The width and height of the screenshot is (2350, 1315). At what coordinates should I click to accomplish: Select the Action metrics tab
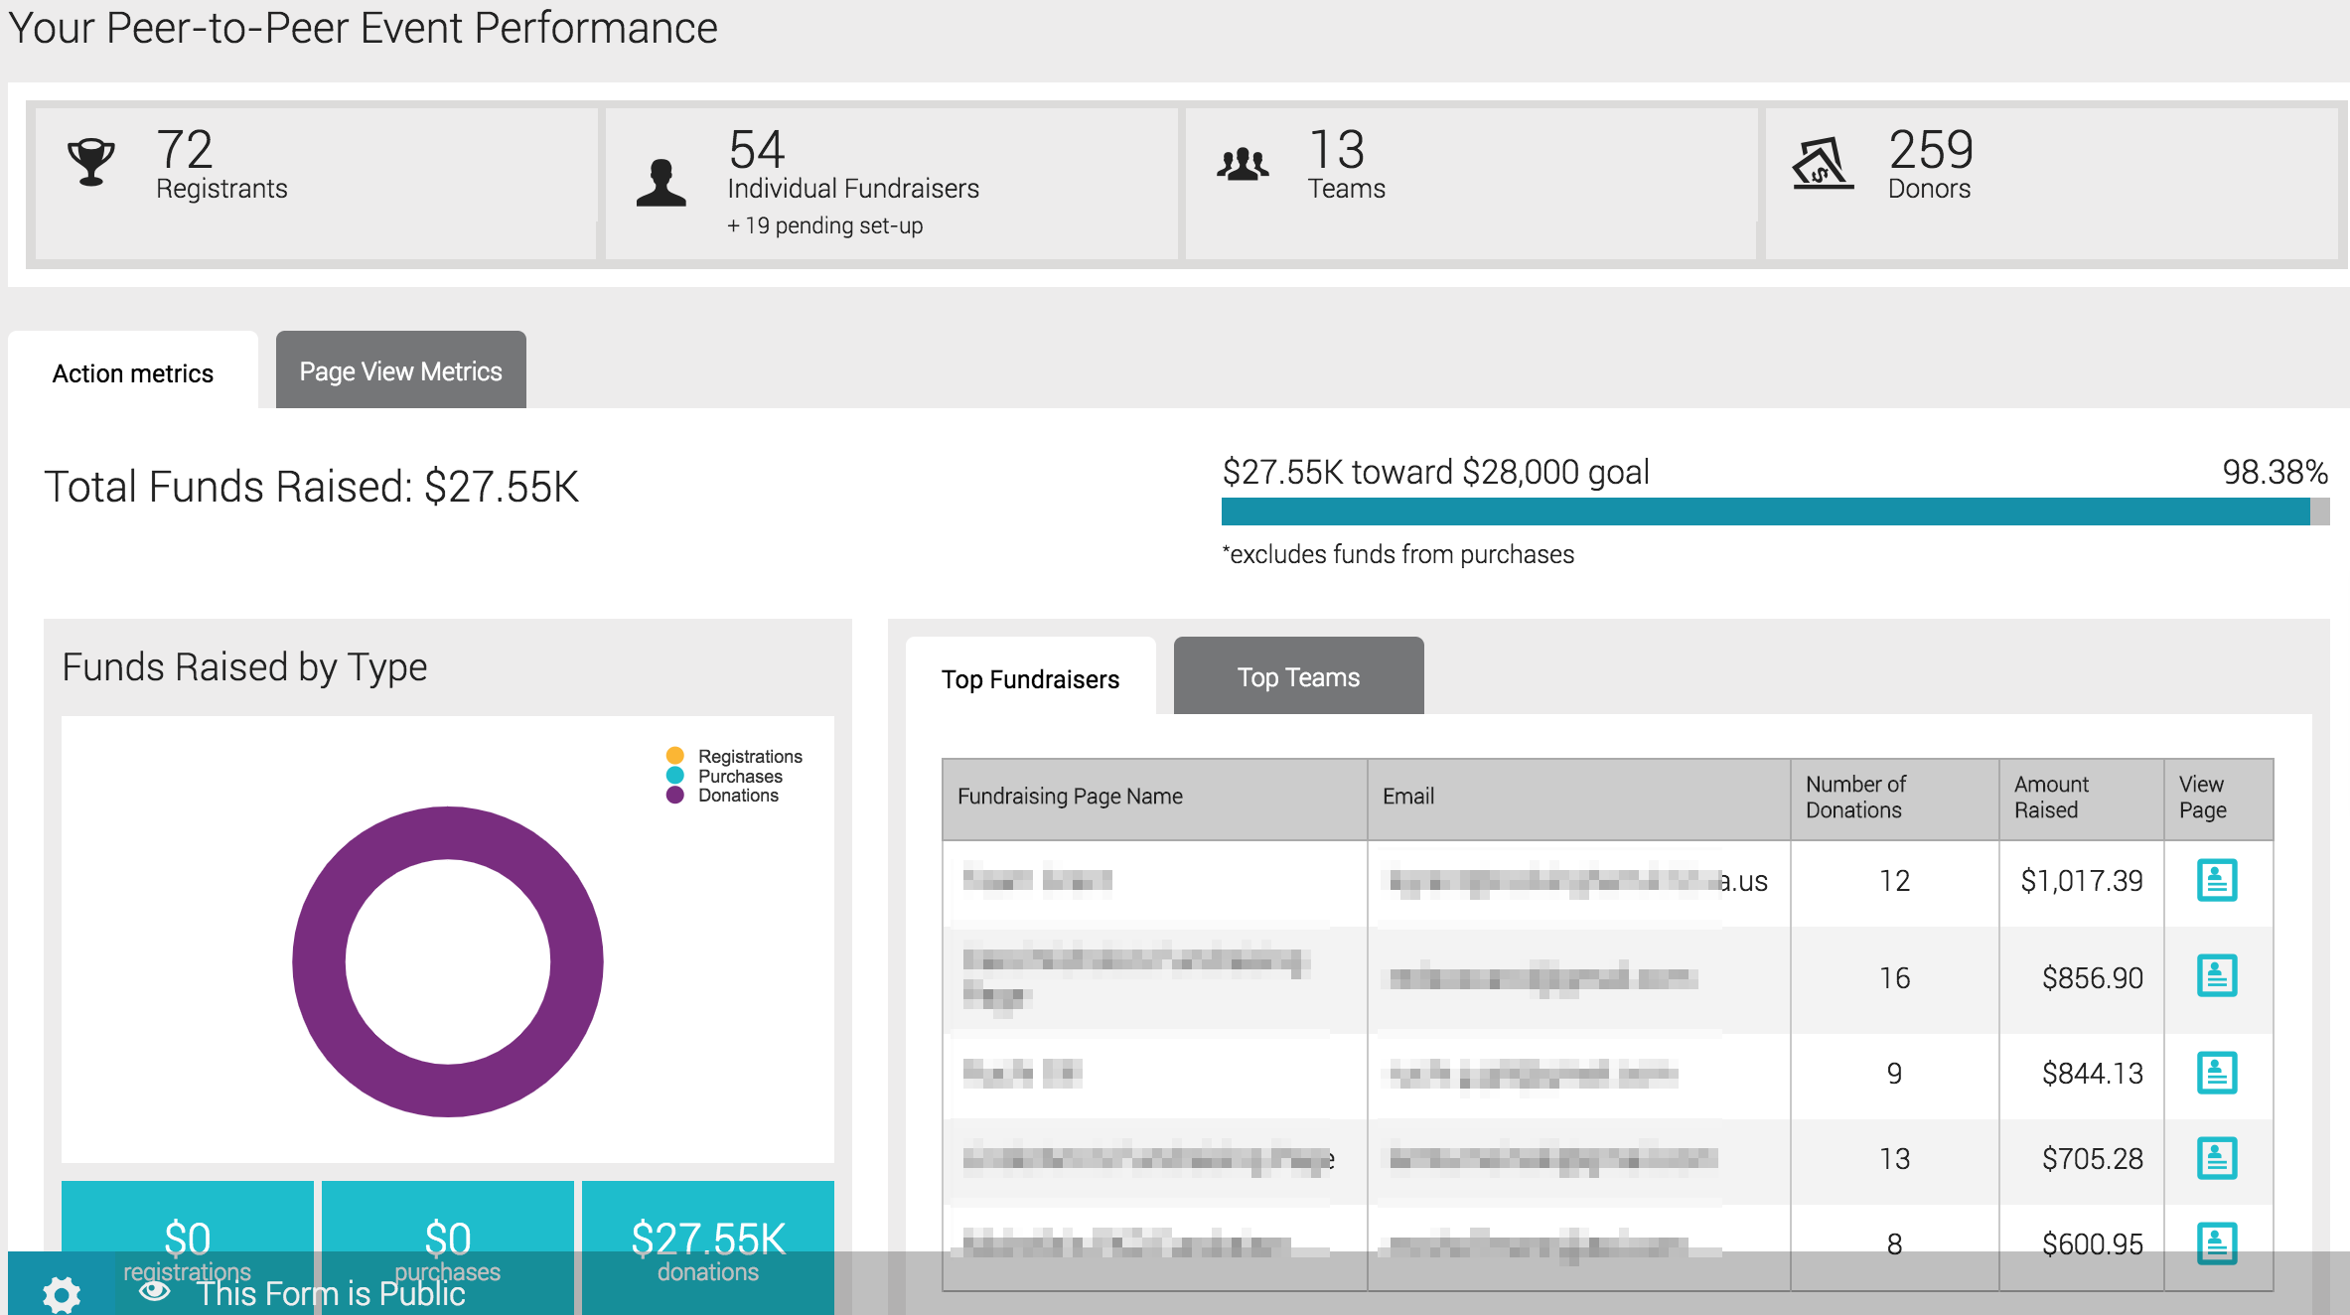[x=133, y=372]
